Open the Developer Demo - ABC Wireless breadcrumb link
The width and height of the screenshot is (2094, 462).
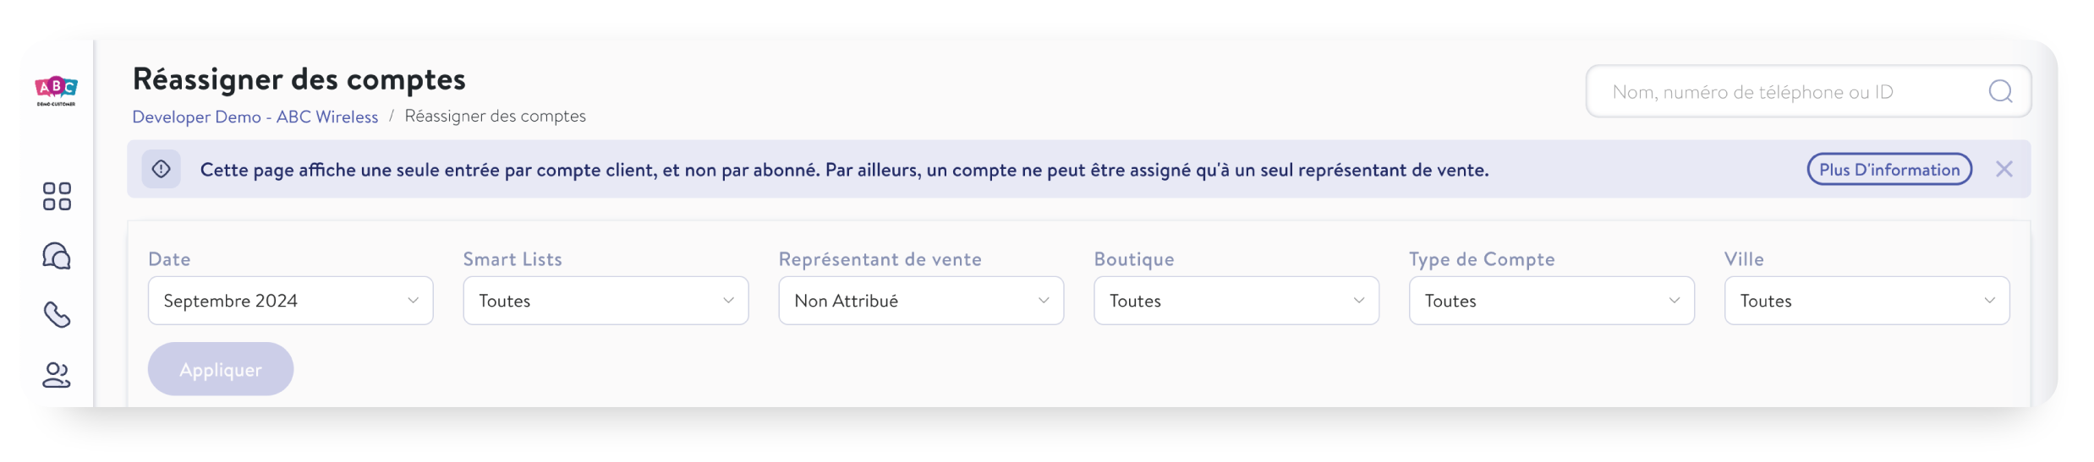pyautogui.click(x=255, y=117)
